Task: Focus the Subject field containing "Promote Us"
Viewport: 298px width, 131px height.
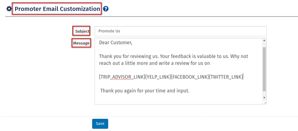Action: click(x=180, y=31)
